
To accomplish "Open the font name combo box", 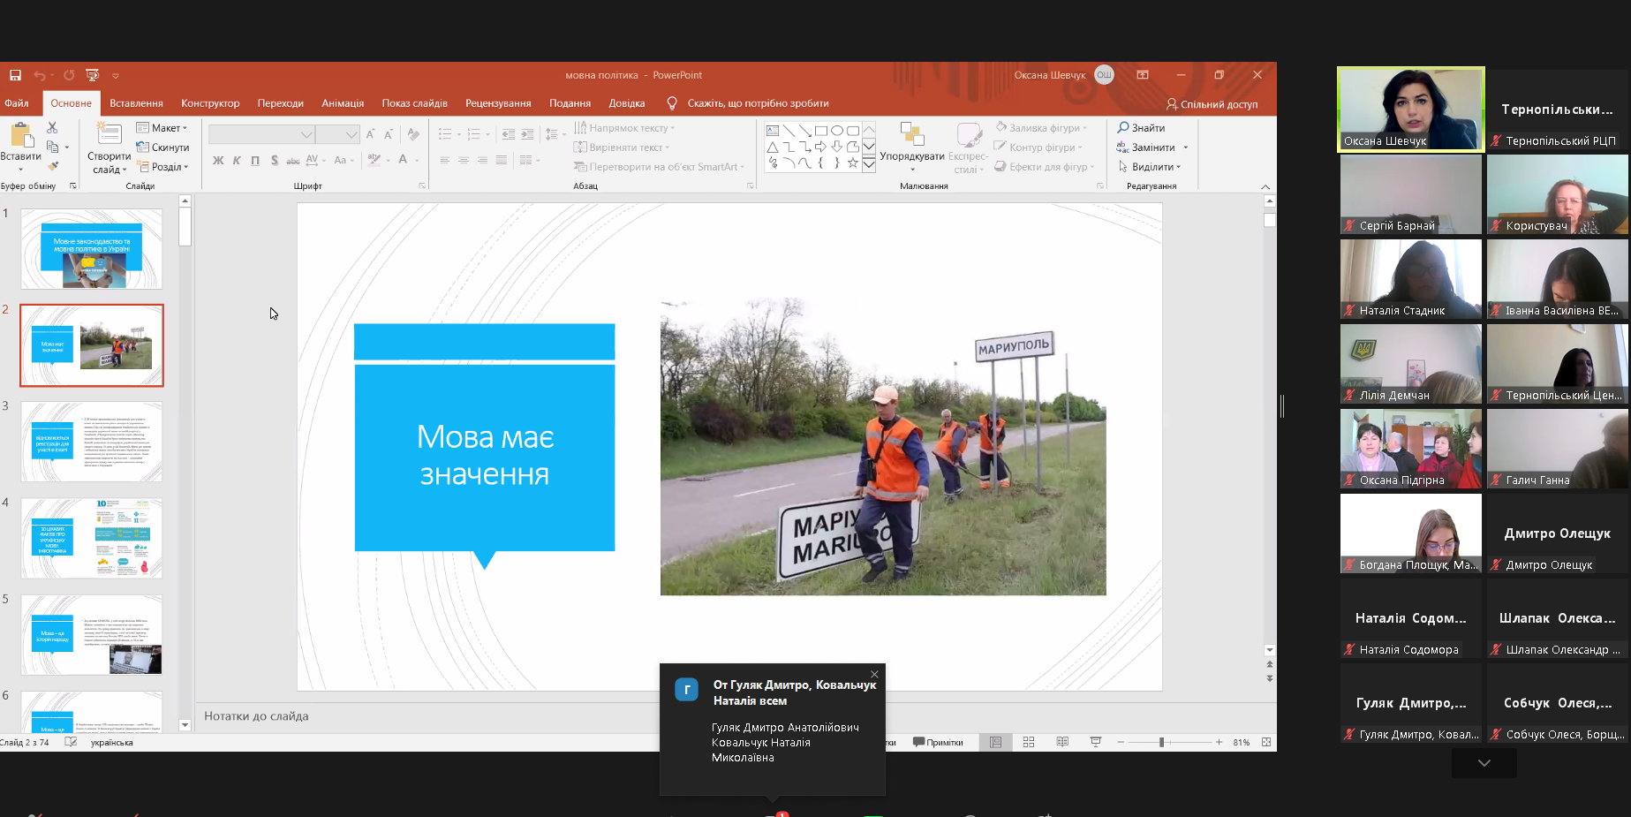I will click(x=262, y=134).
